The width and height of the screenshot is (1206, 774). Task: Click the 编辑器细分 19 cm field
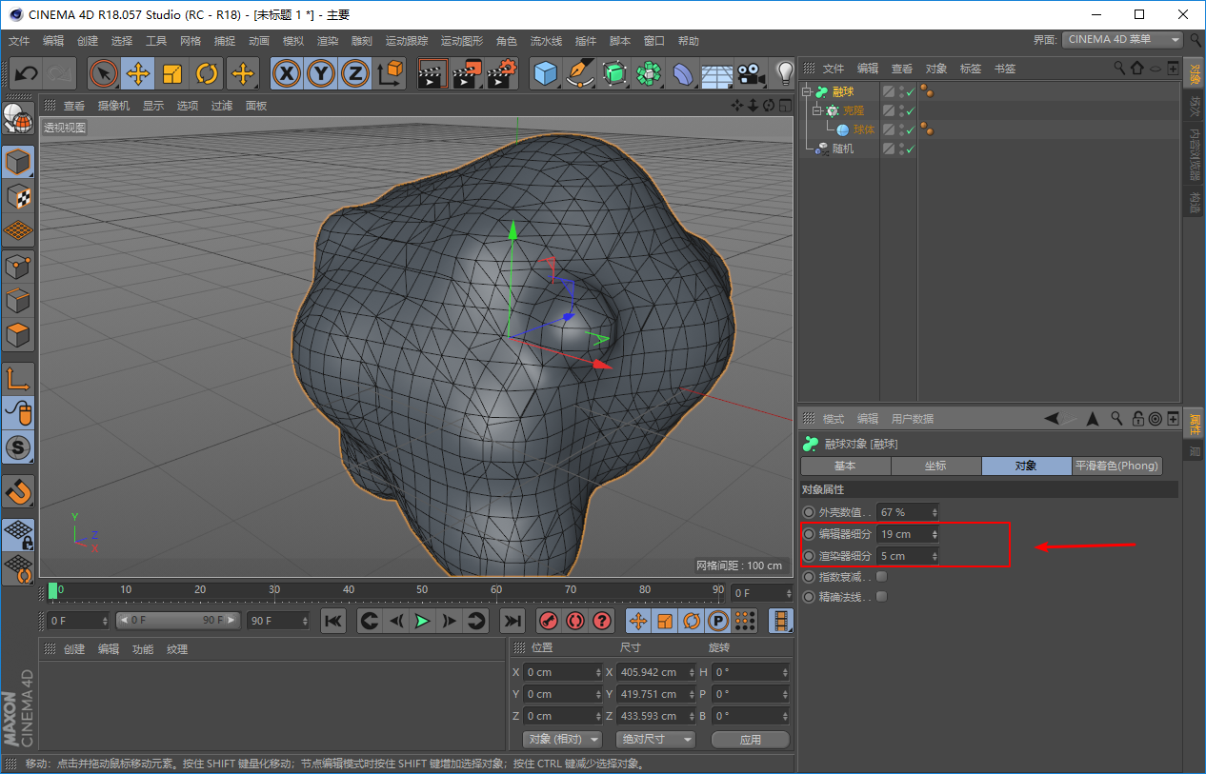[908, 534]
